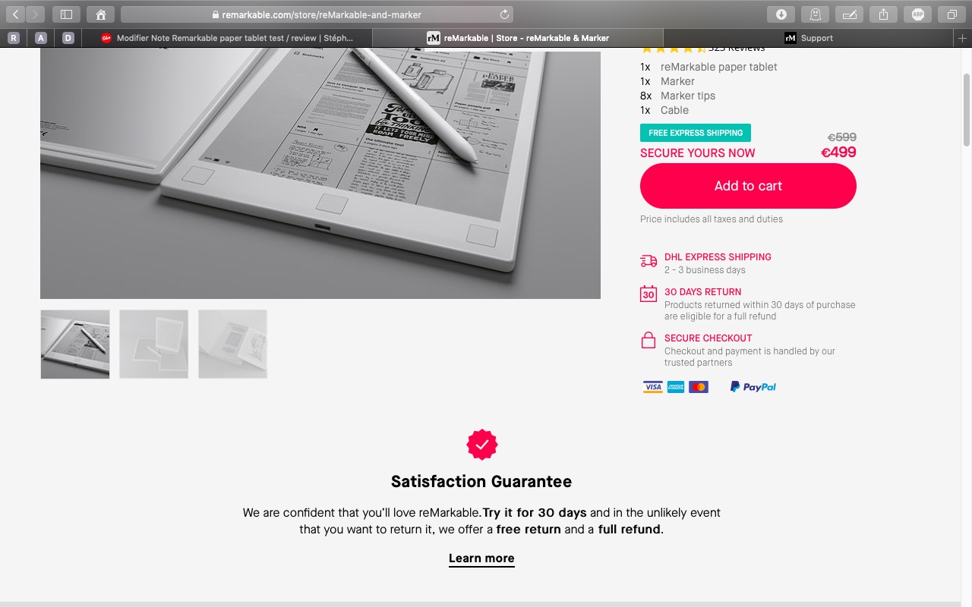
Task: Click the Add to cart button
Action: pos(748,186)
